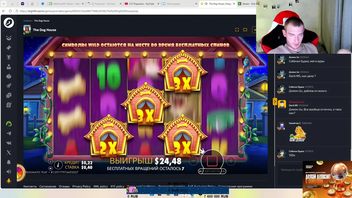Toggle site sound speaker in sidebar
Image resolution: width=352 pixels, height=198 pixels.
click(x=9, y=172)
